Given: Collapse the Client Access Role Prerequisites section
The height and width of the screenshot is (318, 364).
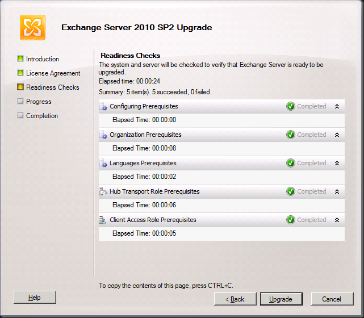Looking at the screenshot, I should (337, 220).
